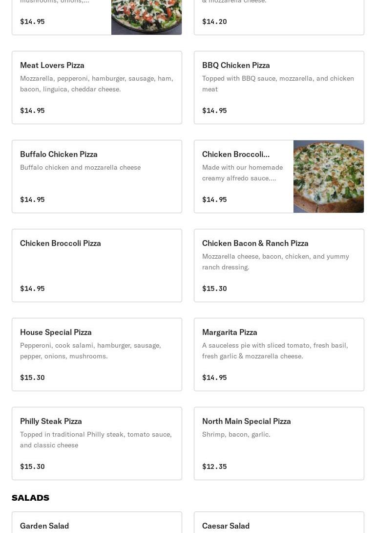The width and height of the screenshot is (376, 533).
Task: Open the Garden Salad item
Action: click(x=97, y=522)
